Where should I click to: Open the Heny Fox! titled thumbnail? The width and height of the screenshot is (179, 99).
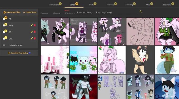tap(83, 32)
